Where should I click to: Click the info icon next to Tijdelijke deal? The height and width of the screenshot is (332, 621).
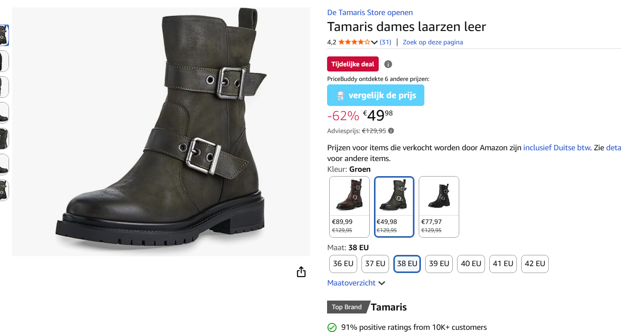(x=388, y=64)
